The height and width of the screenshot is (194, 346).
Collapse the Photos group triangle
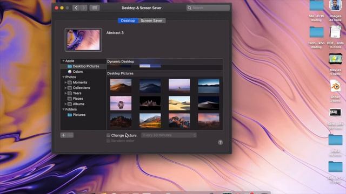tap(63, 77)
